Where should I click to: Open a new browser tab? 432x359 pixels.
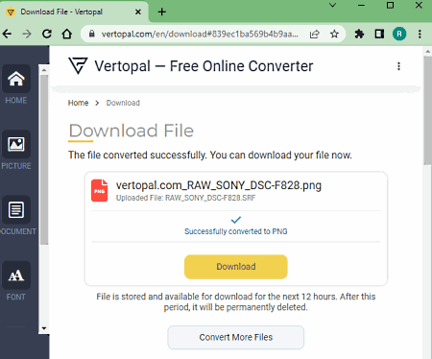click(162, 12)
